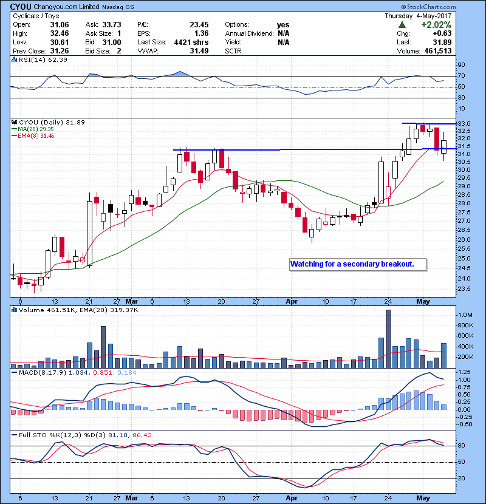The width and height of the screenshot is (486, 504).
Task: Click the volume bars icon beside Volume 461.51K
Action: [x=14, y=310]
